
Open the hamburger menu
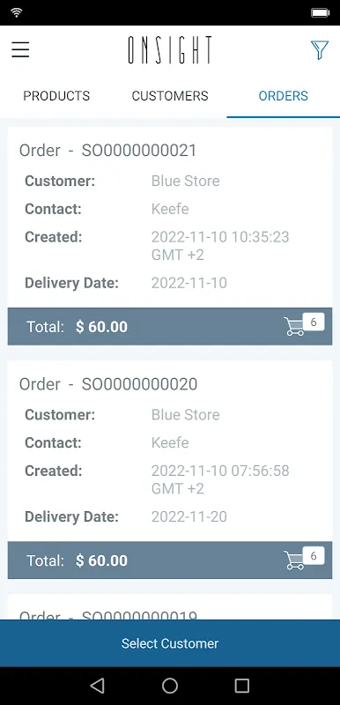pos(20,49)
